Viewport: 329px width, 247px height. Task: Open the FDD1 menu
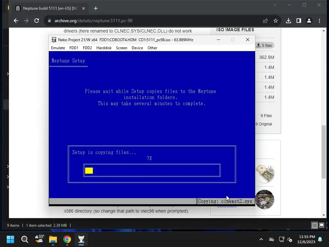pyautogui.click(x=74, y=48)
